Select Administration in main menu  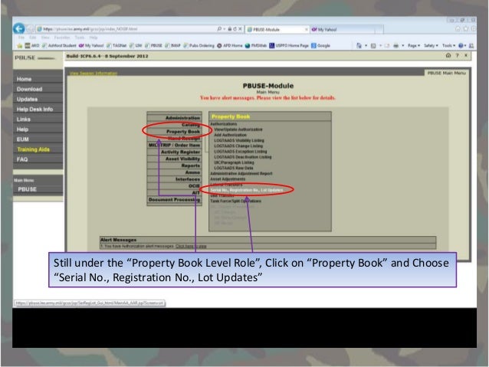[174, 118]
